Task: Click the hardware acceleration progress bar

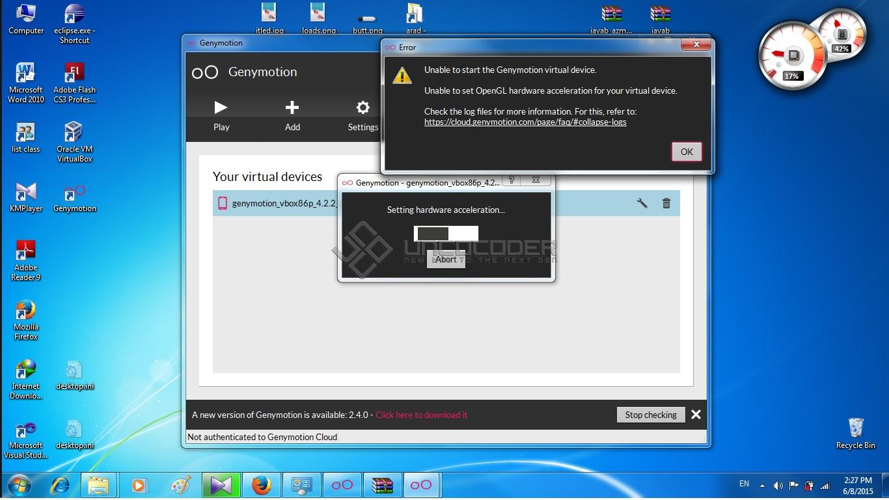Action: pos(446,234)
